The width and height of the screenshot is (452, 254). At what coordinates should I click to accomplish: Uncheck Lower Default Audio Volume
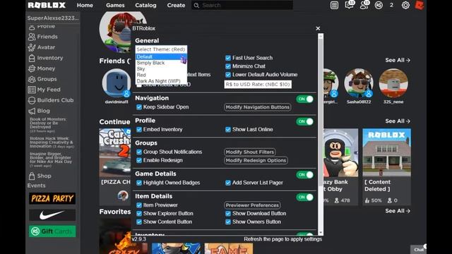point(228,75)
